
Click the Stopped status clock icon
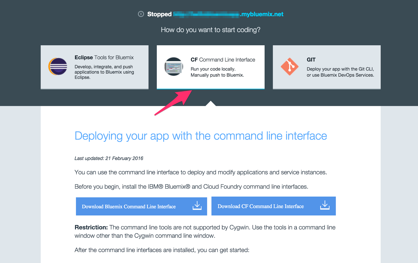tap(141, 14)
